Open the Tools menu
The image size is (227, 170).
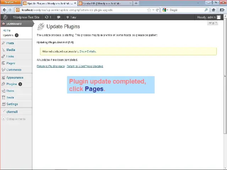pos(10,97)
